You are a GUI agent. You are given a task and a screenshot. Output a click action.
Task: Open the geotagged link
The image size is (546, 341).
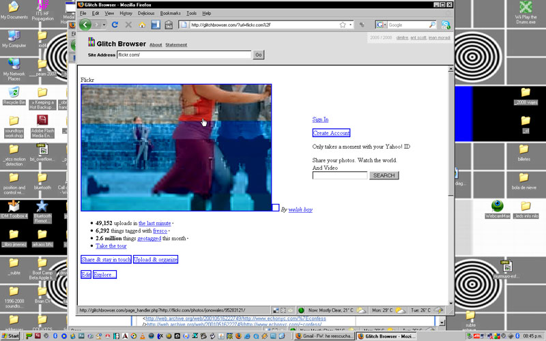[149, 238]
